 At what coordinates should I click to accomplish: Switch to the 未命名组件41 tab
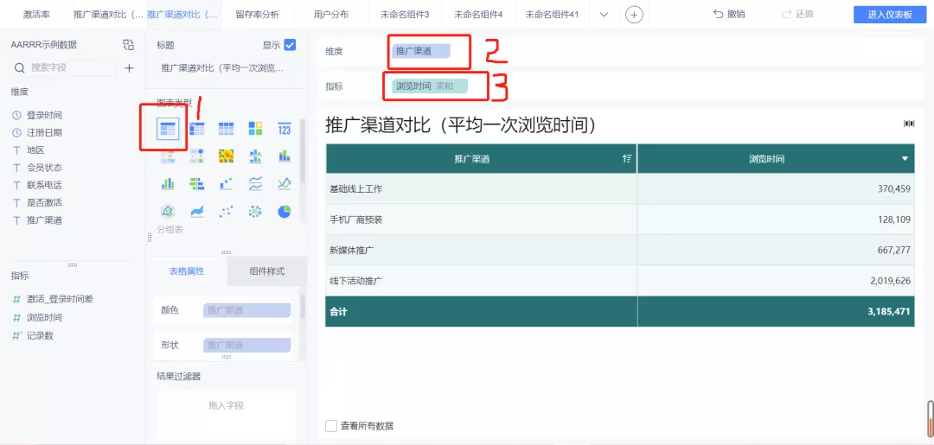(x=552, y=15)
